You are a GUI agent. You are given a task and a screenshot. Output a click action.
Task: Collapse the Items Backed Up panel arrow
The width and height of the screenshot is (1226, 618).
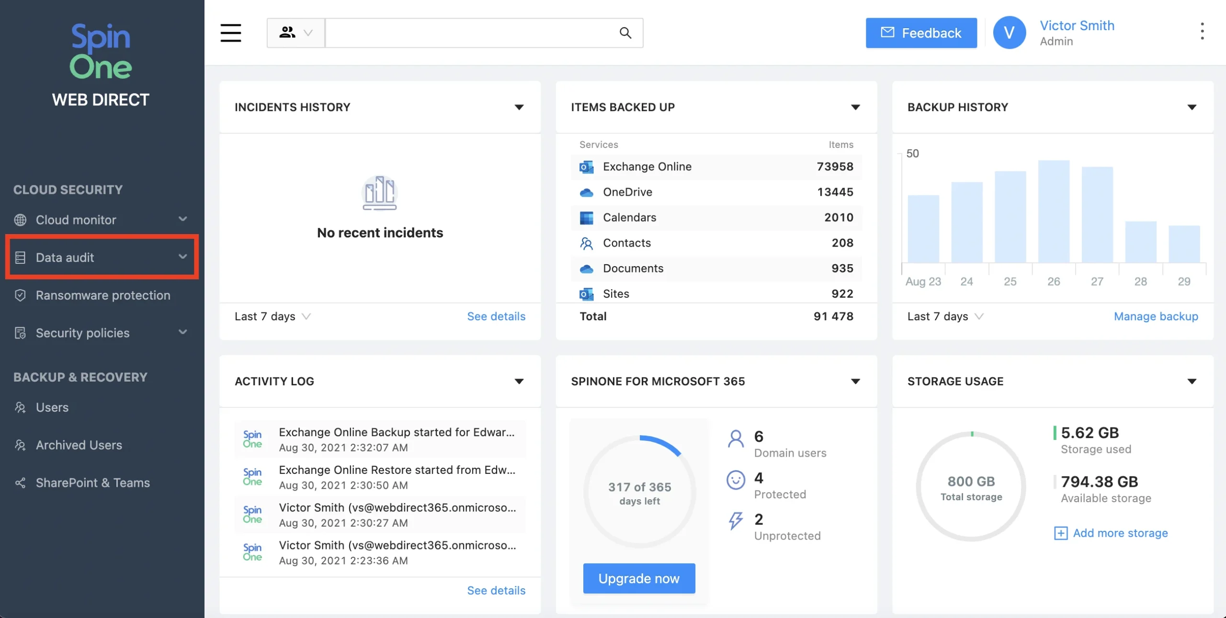(855, 107)
